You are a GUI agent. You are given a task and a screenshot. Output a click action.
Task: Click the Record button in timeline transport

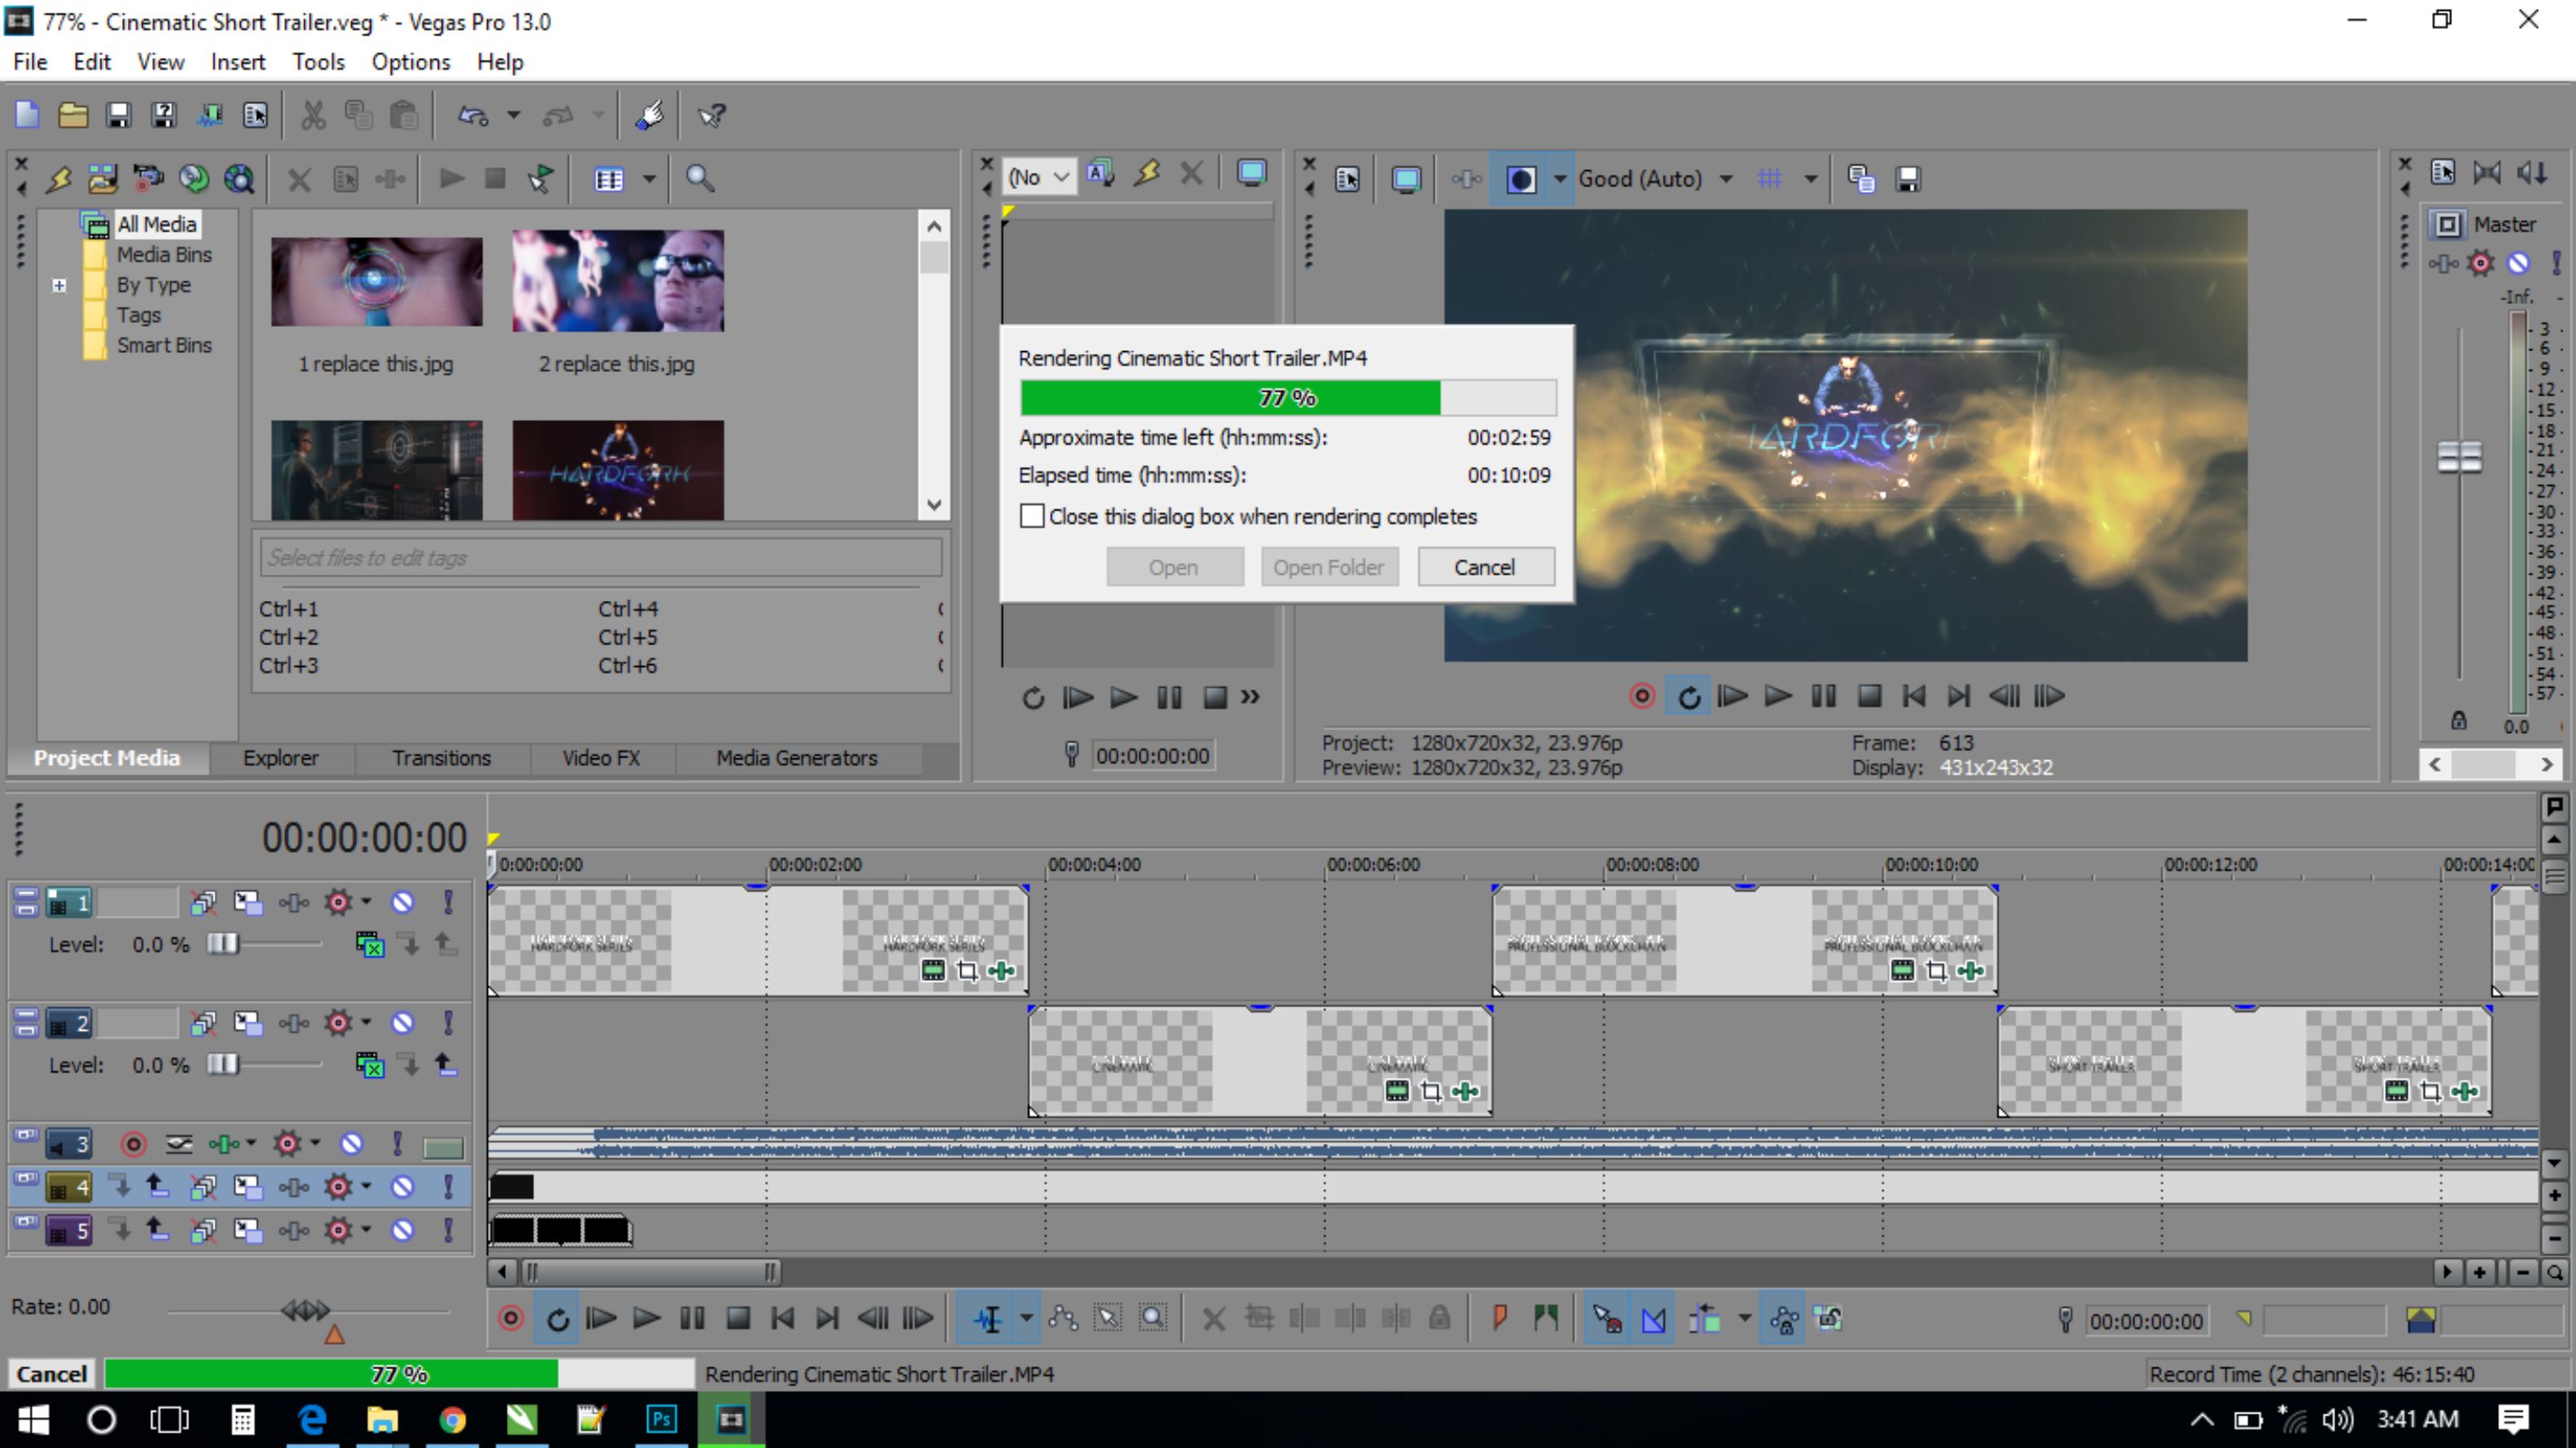[511, 1319]
